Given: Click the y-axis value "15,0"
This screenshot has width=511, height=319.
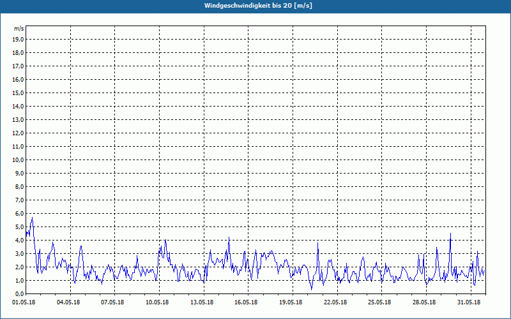Looking at the screenshot, I should pos(18,93).
